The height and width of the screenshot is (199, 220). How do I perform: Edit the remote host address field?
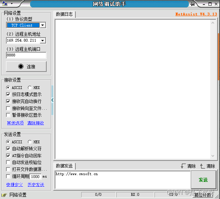pos(23,41)
